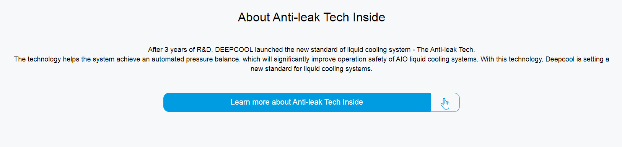Click the words 'Tech Inside' in the blue button

tap(344, 102)
